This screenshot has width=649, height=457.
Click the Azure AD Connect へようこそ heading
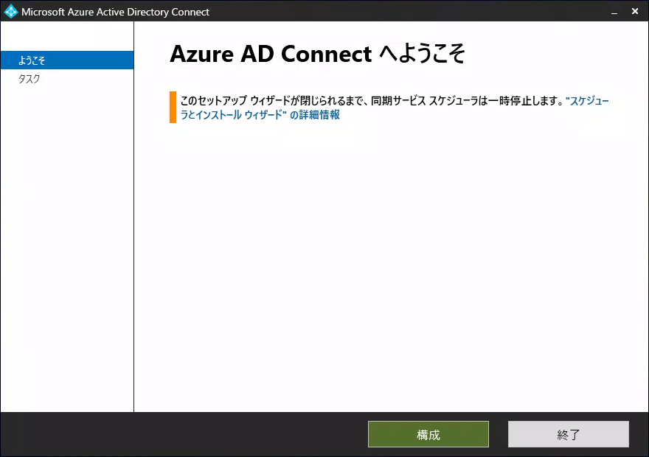point(317,55)
